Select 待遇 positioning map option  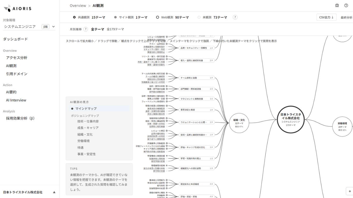click(x=80, y=148)
